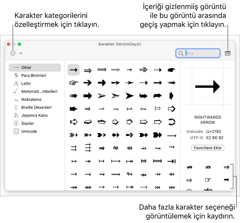The image size is (240, 223).
Task: Pick the long white outlined arrow in first row
Action: [x=116, y=70]
